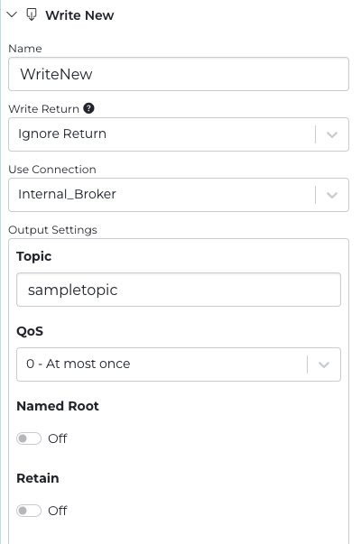Click the Write Return field label
Image resolution: width=361 pixels, height=544 pixels.
[x=43, y=109]
